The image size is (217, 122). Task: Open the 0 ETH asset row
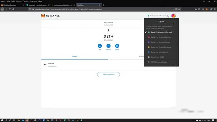tap(108, 65)
